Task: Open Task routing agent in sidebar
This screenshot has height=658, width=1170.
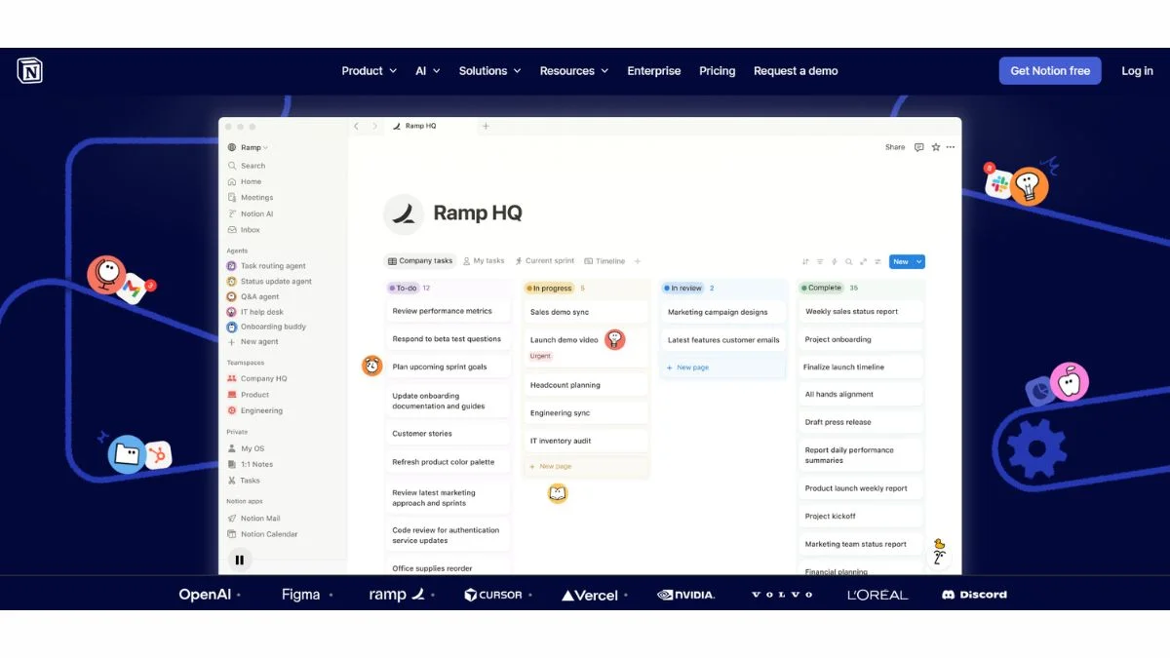Action: 266,265
